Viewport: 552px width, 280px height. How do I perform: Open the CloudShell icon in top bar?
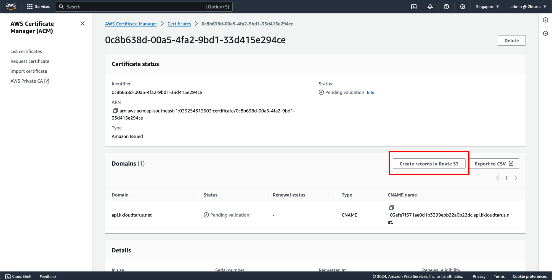tap(414, 7)
